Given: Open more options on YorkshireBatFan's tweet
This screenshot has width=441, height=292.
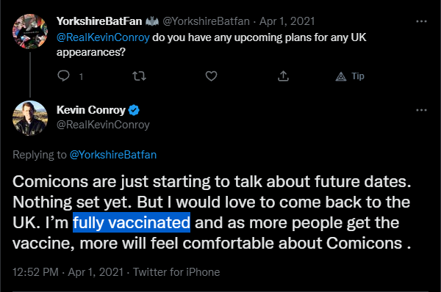Looking at the screenshot, I should point(421,21).
